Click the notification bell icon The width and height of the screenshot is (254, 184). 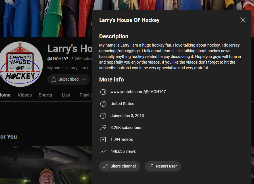point(54,80)
